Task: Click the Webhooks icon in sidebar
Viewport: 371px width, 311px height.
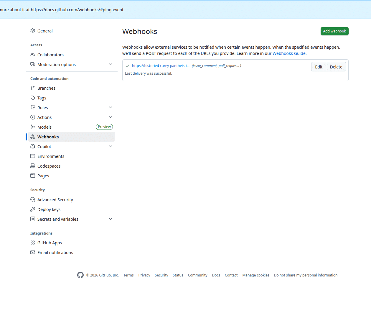Action: tap(33, 137)
